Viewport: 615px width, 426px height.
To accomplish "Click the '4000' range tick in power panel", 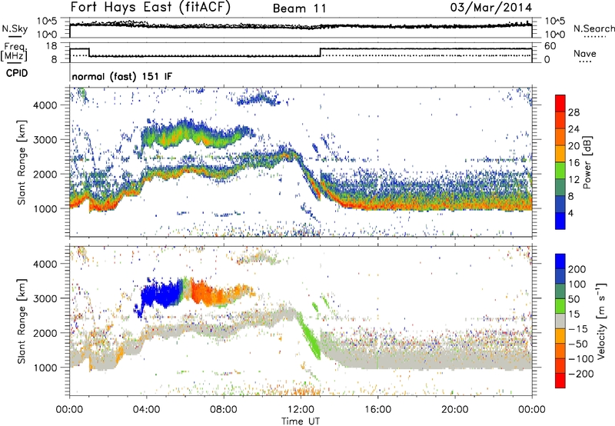I will [x=45, y=105].
